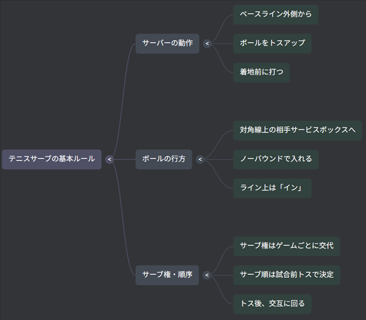Click the 着地前に打つ leaf node
Image resolution: width=366 pixels, height=320 pixels.
pyautogui.click(x=261, y=73)
